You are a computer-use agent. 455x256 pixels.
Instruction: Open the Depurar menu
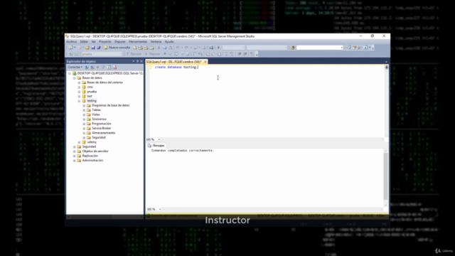pyautogui.click(x=120, y=41)
